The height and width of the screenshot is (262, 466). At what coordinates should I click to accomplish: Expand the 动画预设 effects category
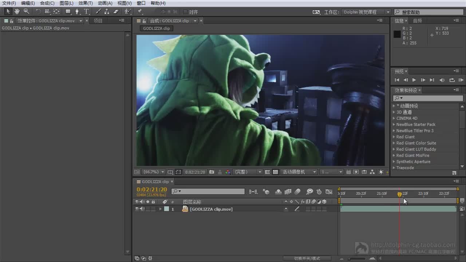[x=394, y=106]
